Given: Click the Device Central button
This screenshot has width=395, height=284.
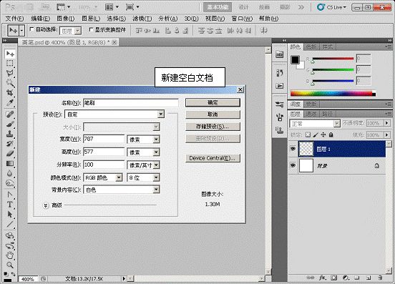Looking at the screenshot, I should [x=213, y=158].
